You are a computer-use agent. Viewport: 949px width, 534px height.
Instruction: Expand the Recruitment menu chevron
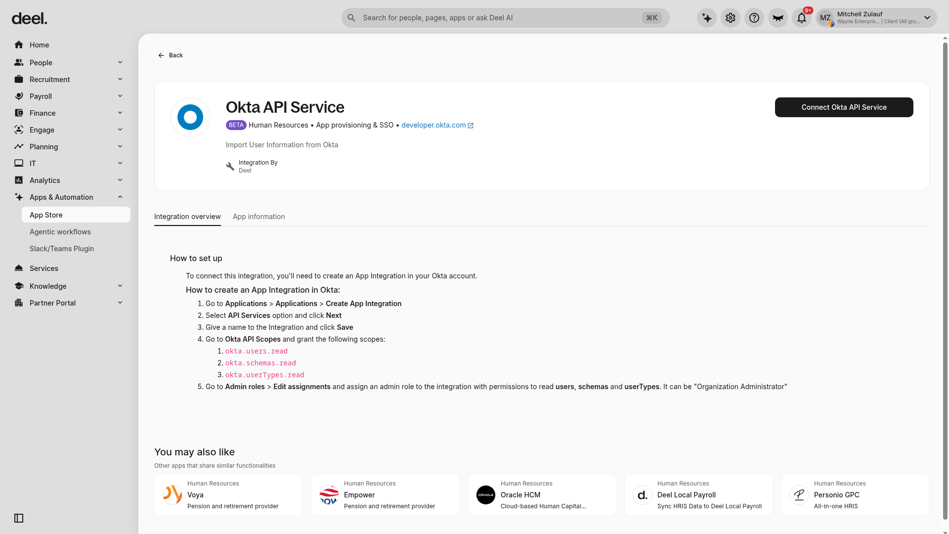(x=120, y=80)
